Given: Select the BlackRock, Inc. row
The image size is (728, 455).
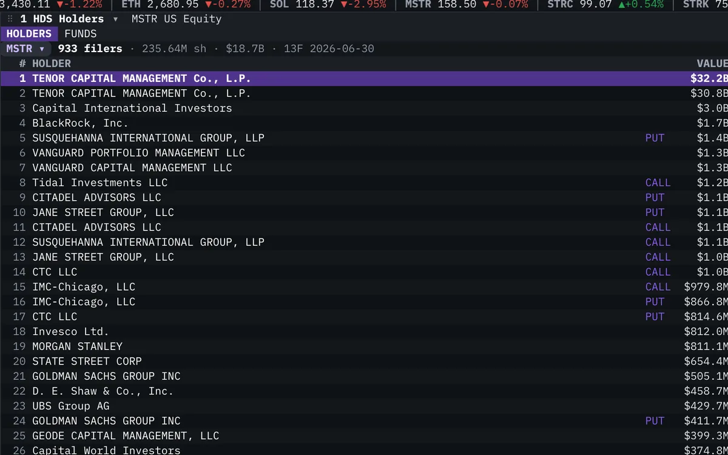Looking at the screenshot, I should pyautogui.click(x=364, y=123).
